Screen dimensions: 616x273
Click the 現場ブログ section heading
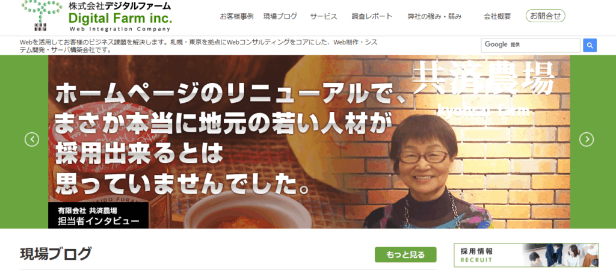click(55, 254)
